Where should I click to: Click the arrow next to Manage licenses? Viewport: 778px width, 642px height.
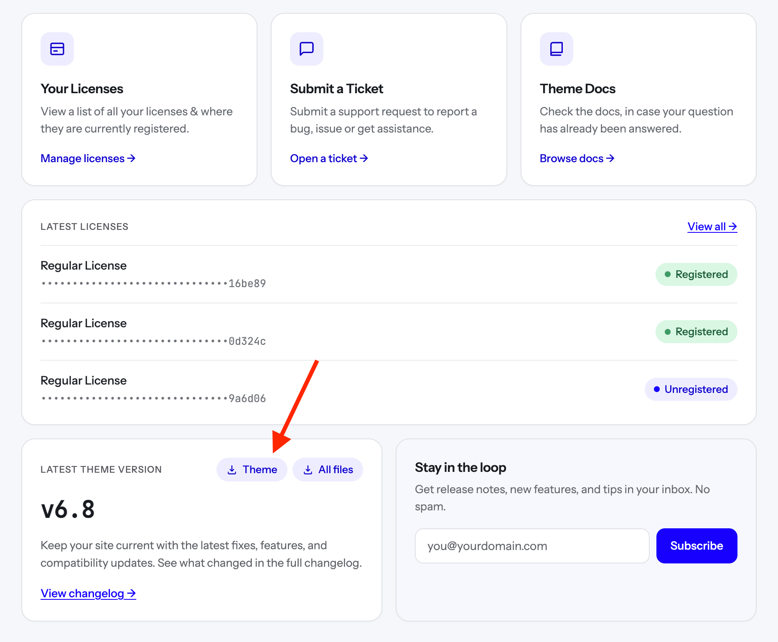(x=132, y=158)
